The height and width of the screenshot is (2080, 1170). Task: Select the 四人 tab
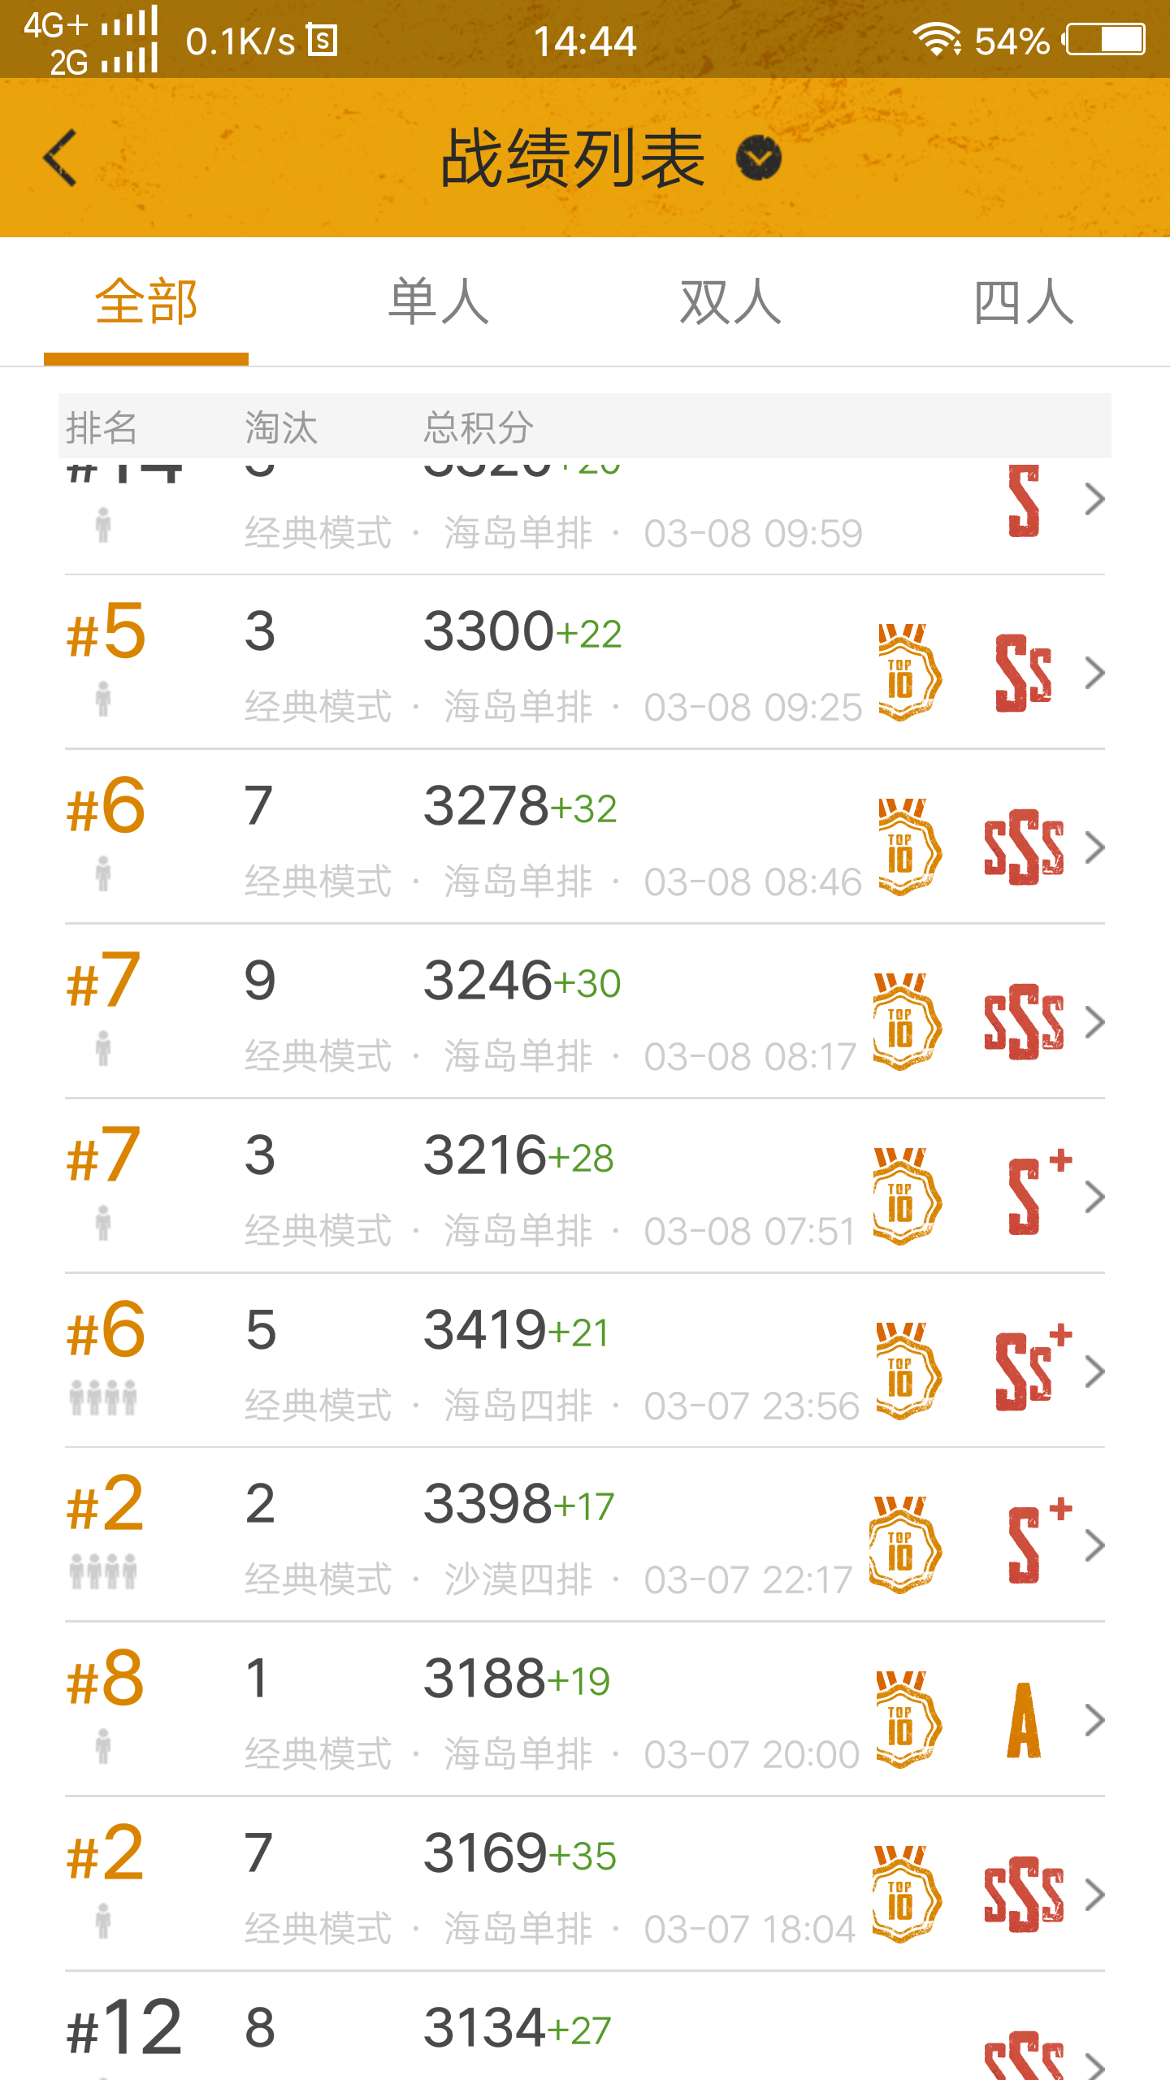coord(1024,302)
